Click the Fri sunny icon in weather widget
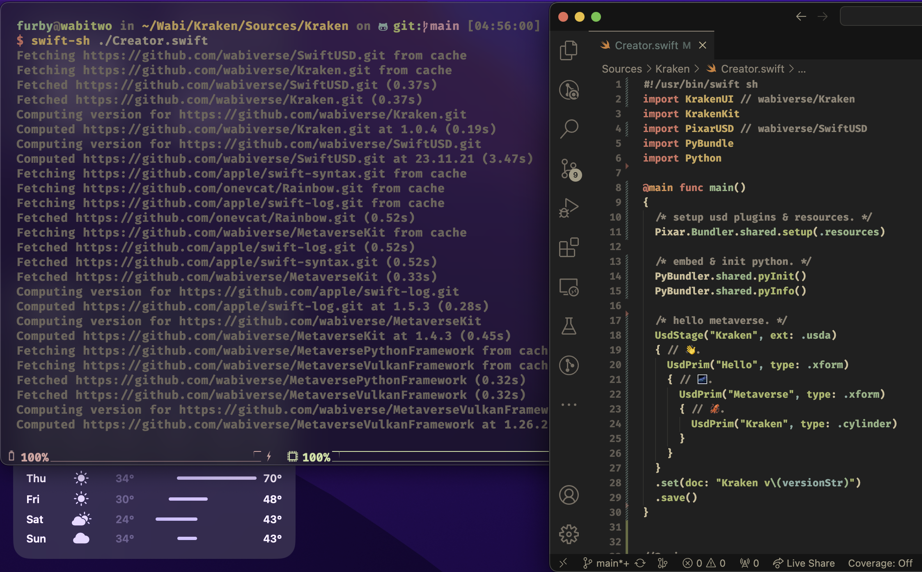The height and width of the screenshot is (572, 922). [81, 499]
